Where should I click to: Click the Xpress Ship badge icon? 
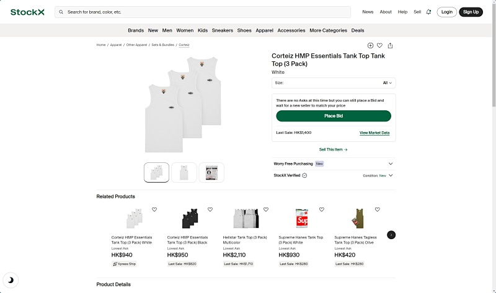(x=115, y=264)
